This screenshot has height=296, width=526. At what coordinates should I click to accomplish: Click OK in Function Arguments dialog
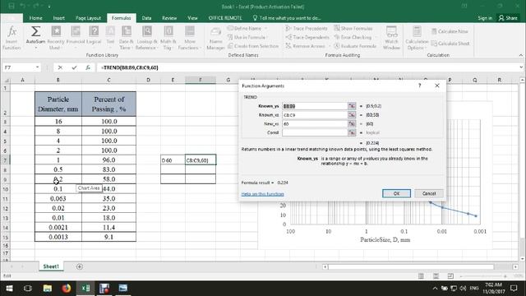pyautogui.click(x=396, y=193)
